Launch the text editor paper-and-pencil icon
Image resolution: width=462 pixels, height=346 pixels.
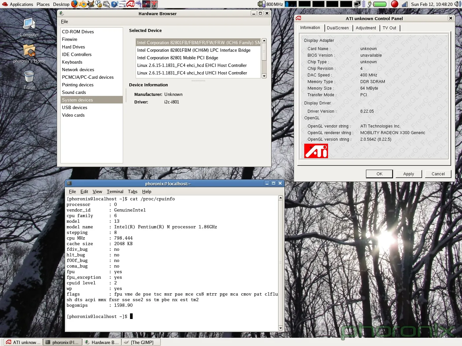107,4
